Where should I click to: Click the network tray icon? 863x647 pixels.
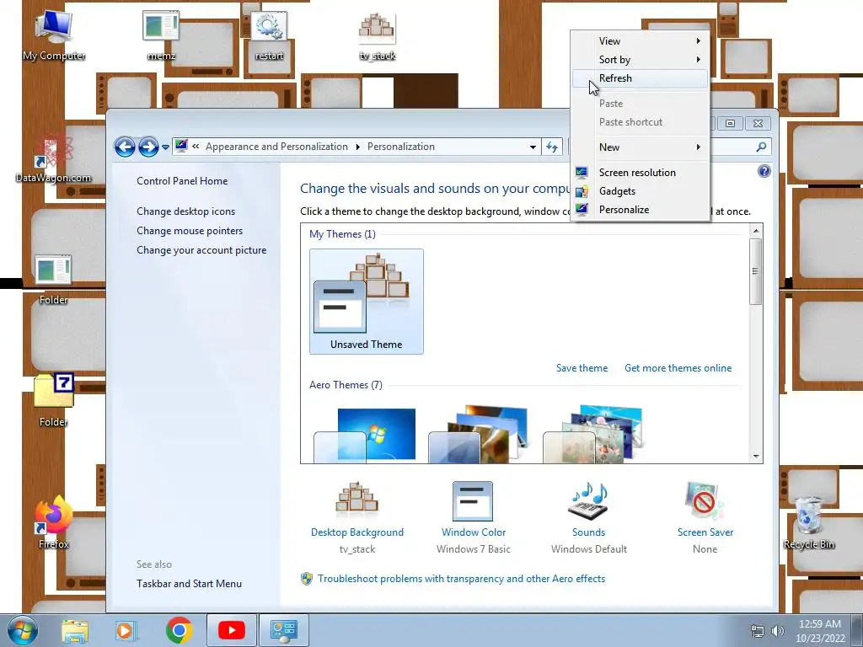(x=758, y=631)
